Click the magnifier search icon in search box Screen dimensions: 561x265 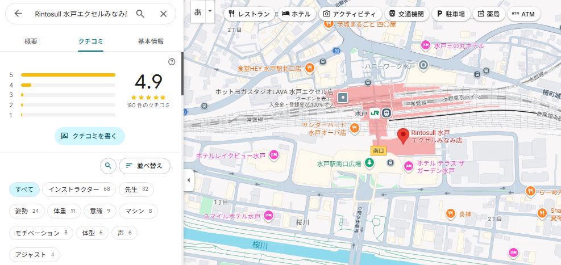140,14
